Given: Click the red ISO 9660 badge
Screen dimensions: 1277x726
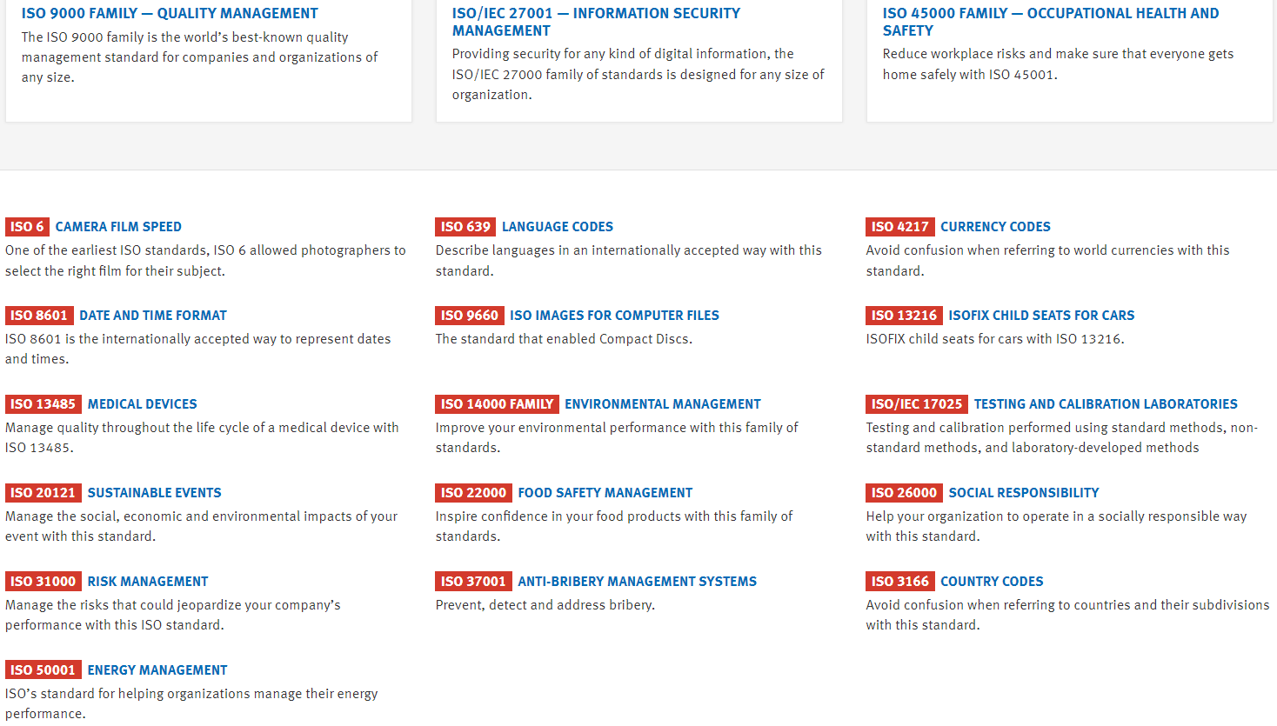Looking at the screenshot, I should 470,316.
